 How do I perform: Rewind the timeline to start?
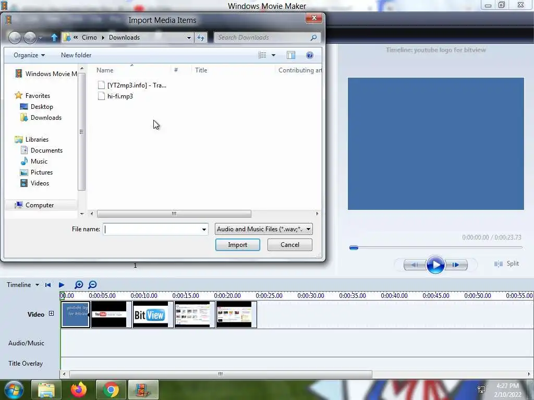(x=48, y=285)
